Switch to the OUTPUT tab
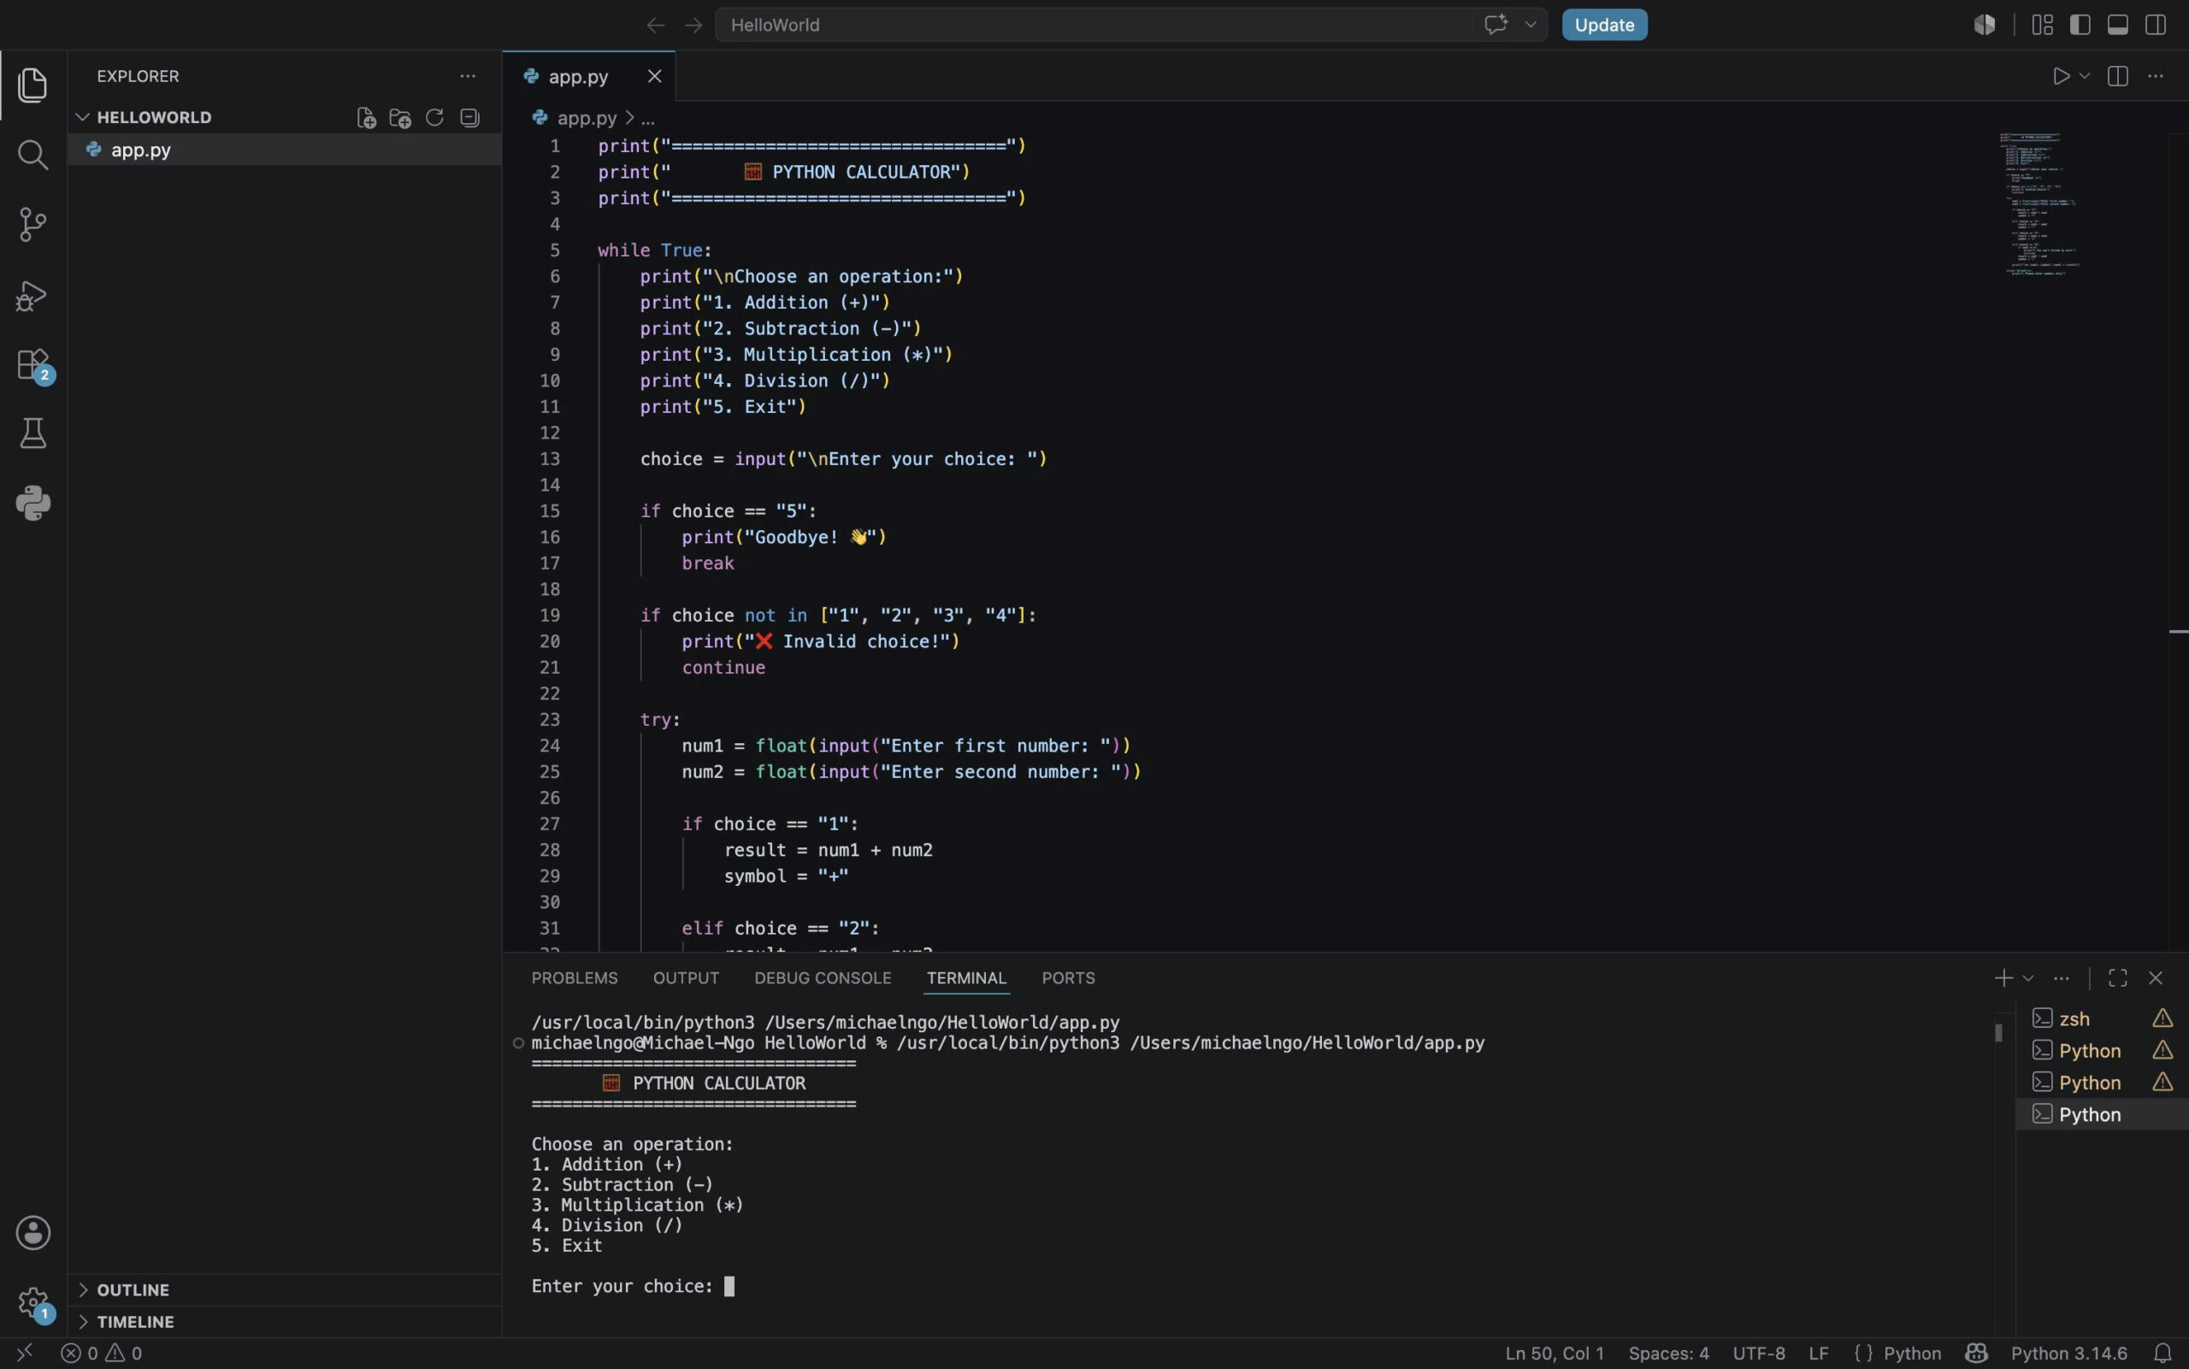The image size is (2189, 1369). pos(685,978)
